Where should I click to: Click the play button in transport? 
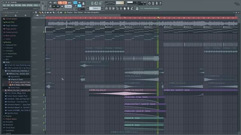[x=54, y=6]
